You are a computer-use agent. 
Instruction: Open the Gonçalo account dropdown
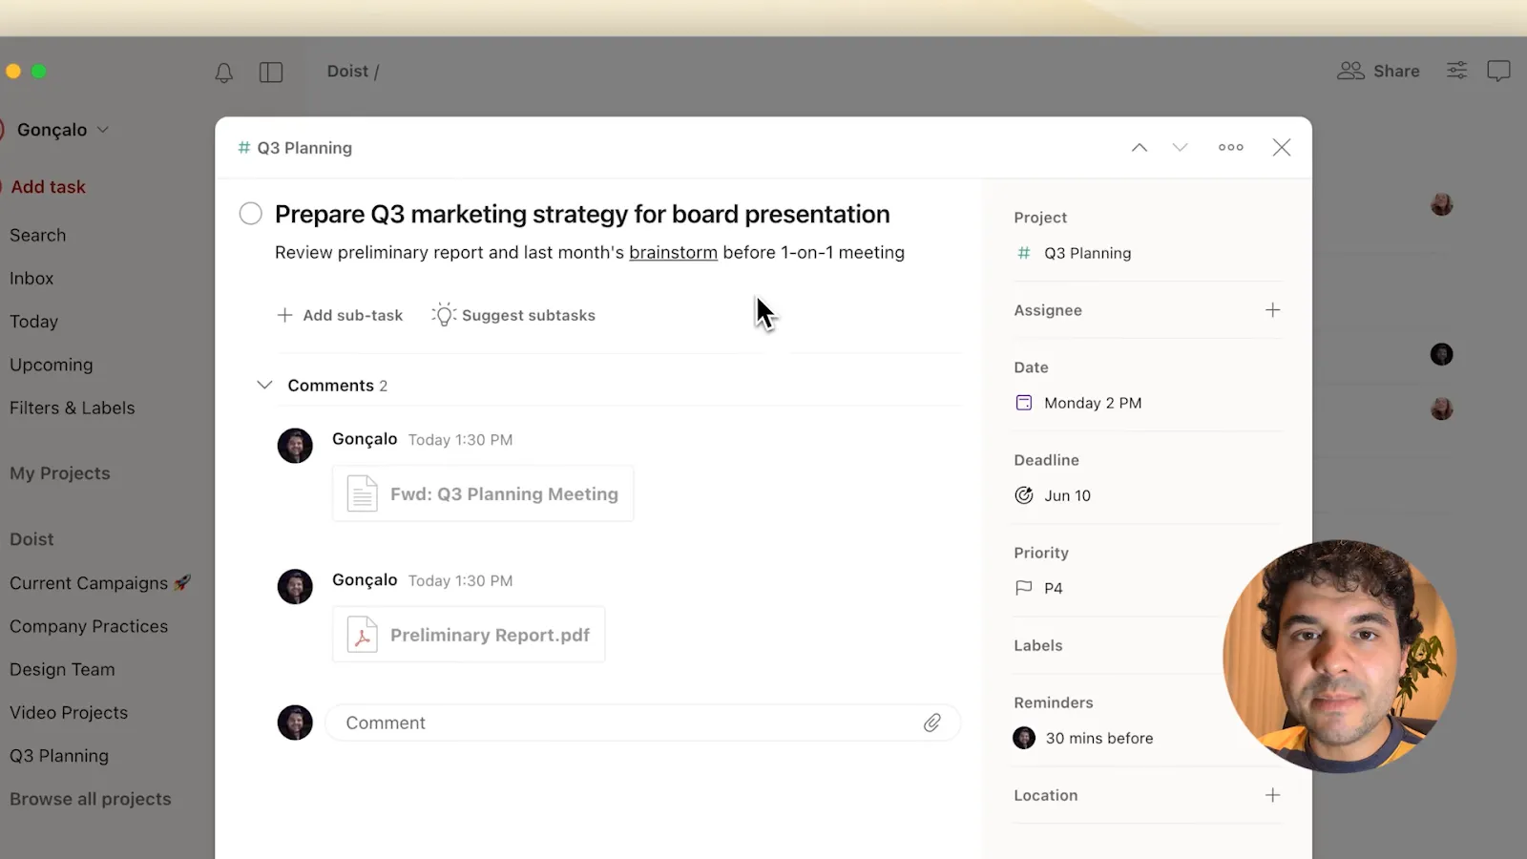pyautogui.click(x=63, y=130)
